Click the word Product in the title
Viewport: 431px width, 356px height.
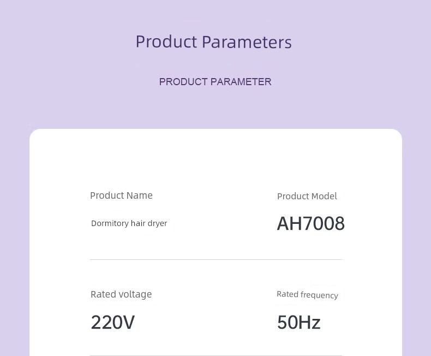[166, 42]
